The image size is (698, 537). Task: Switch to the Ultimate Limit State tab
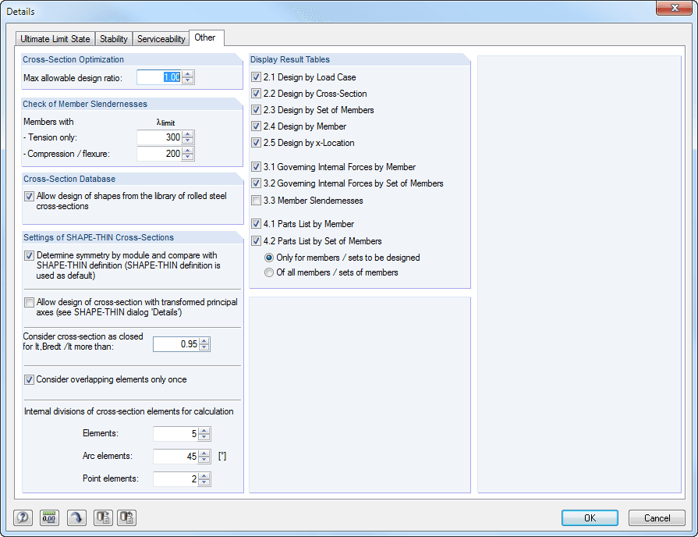[55, 39]
